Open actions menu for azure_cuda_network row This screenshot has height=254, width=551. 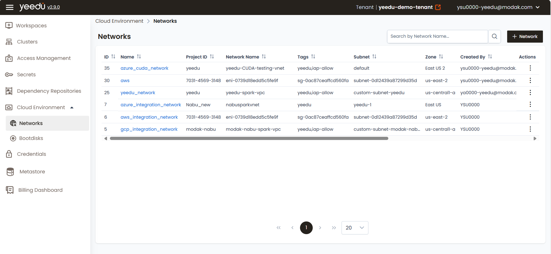point(530,68)
